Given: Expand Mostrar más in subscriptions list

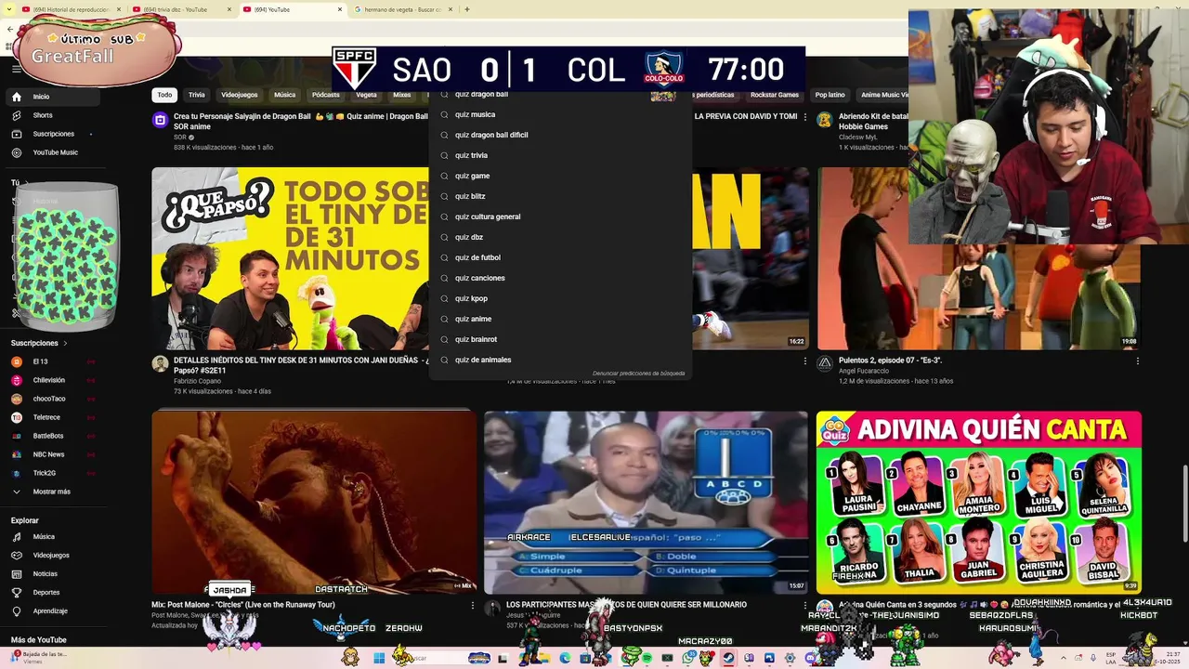Looking at the screenshot, I should point(51,492).
